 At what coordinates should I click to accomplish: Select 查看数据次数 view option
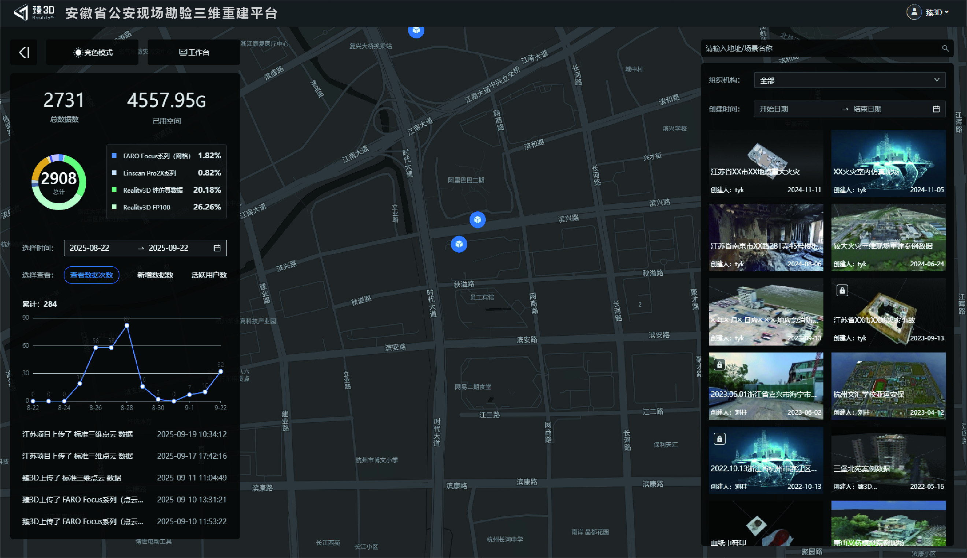91,275
